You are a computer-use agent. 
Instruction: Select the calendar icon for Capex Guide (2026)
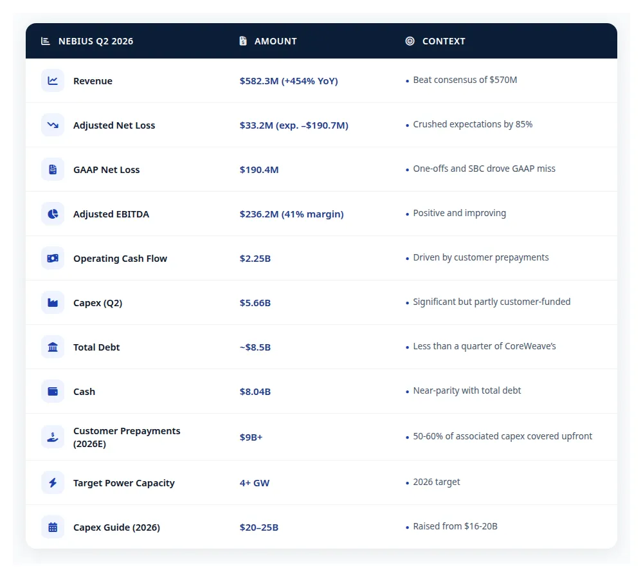[x=53, y=527]
